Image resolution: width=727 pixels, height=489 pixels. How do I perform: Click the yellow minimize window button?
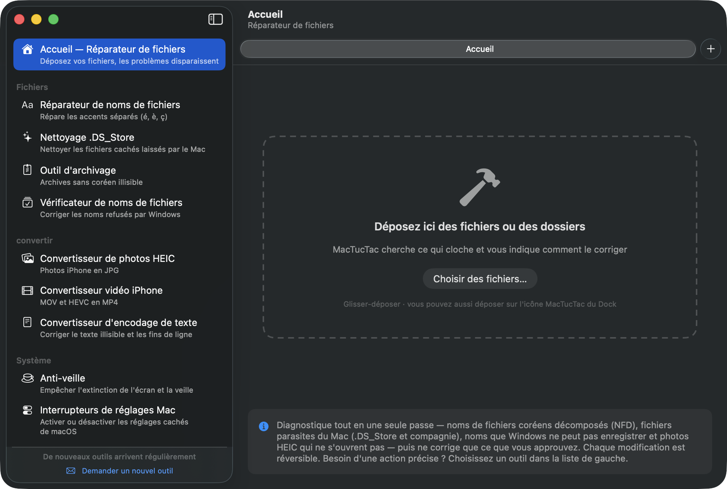(x=36, y=19)
